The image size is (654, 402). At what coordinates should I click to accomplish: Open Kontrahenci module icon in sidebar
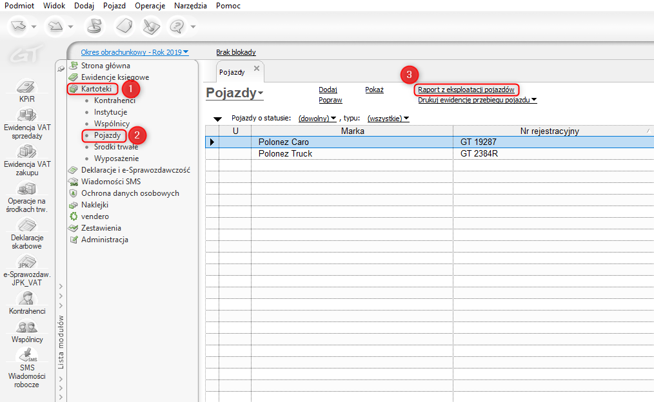(x=26, y=298)
